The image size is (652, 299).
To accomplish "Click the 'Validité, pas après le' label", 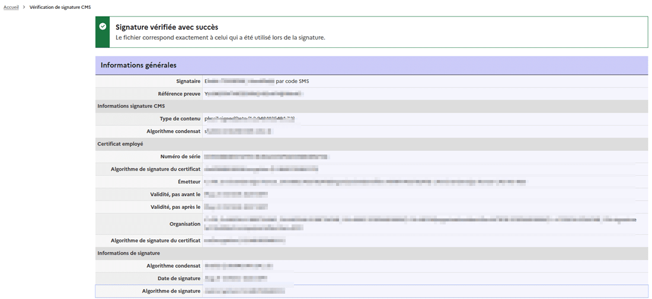I will (172, 207).
